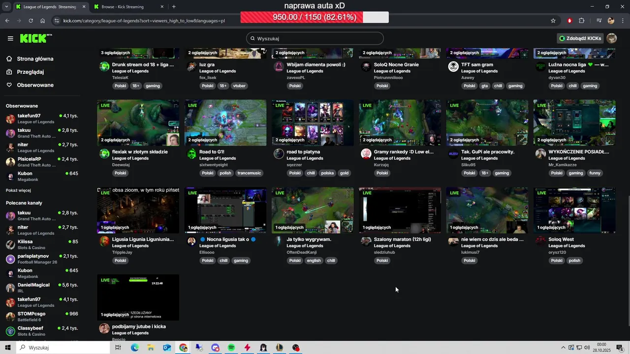This screenshot has width=630, height=354.
Task: Open the Windows Start menu
Action: pos(7,348)
